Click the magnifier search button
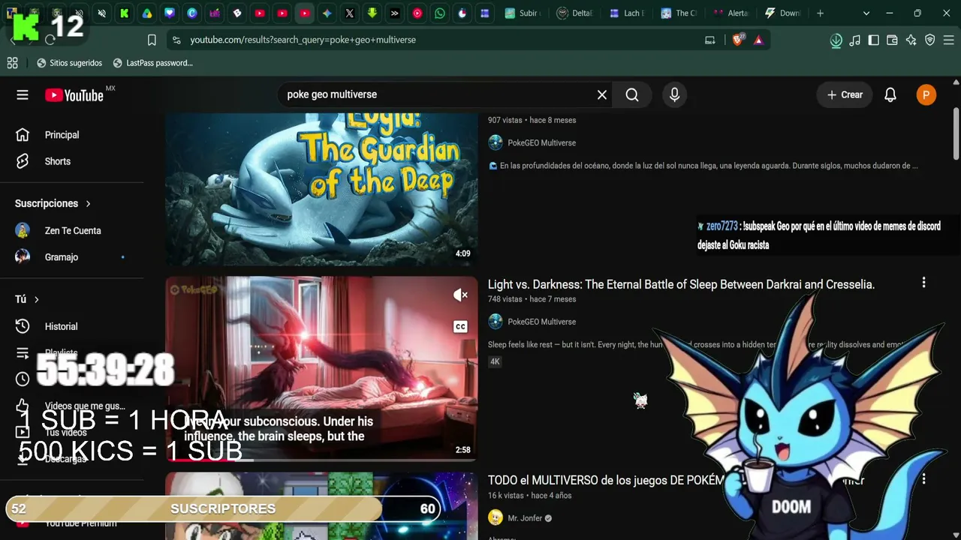This screenshot has height=540, width=961. coord(632,94)
